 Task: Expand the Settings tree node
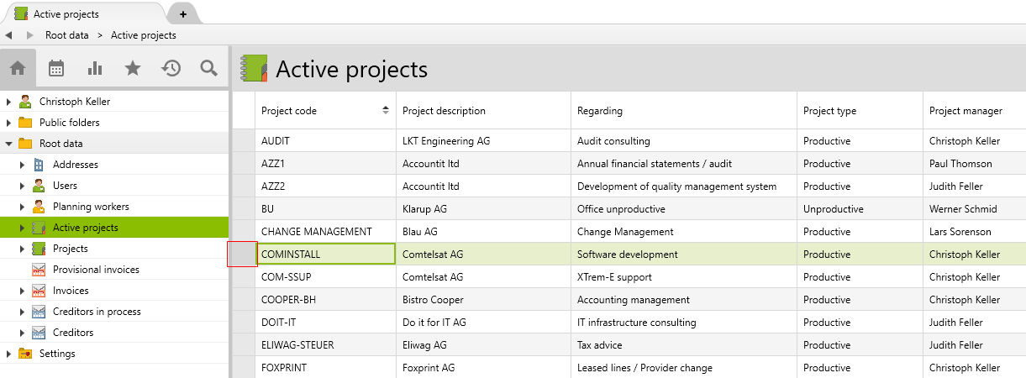[8, 354]
